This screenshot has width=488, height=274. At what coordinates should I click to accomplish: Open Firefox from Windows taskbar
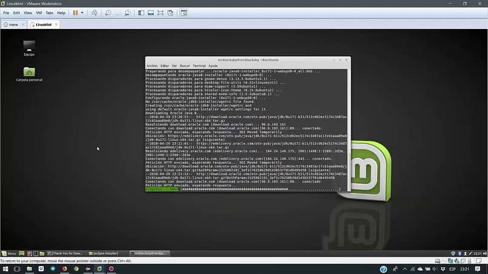click(x=64, y=269)
